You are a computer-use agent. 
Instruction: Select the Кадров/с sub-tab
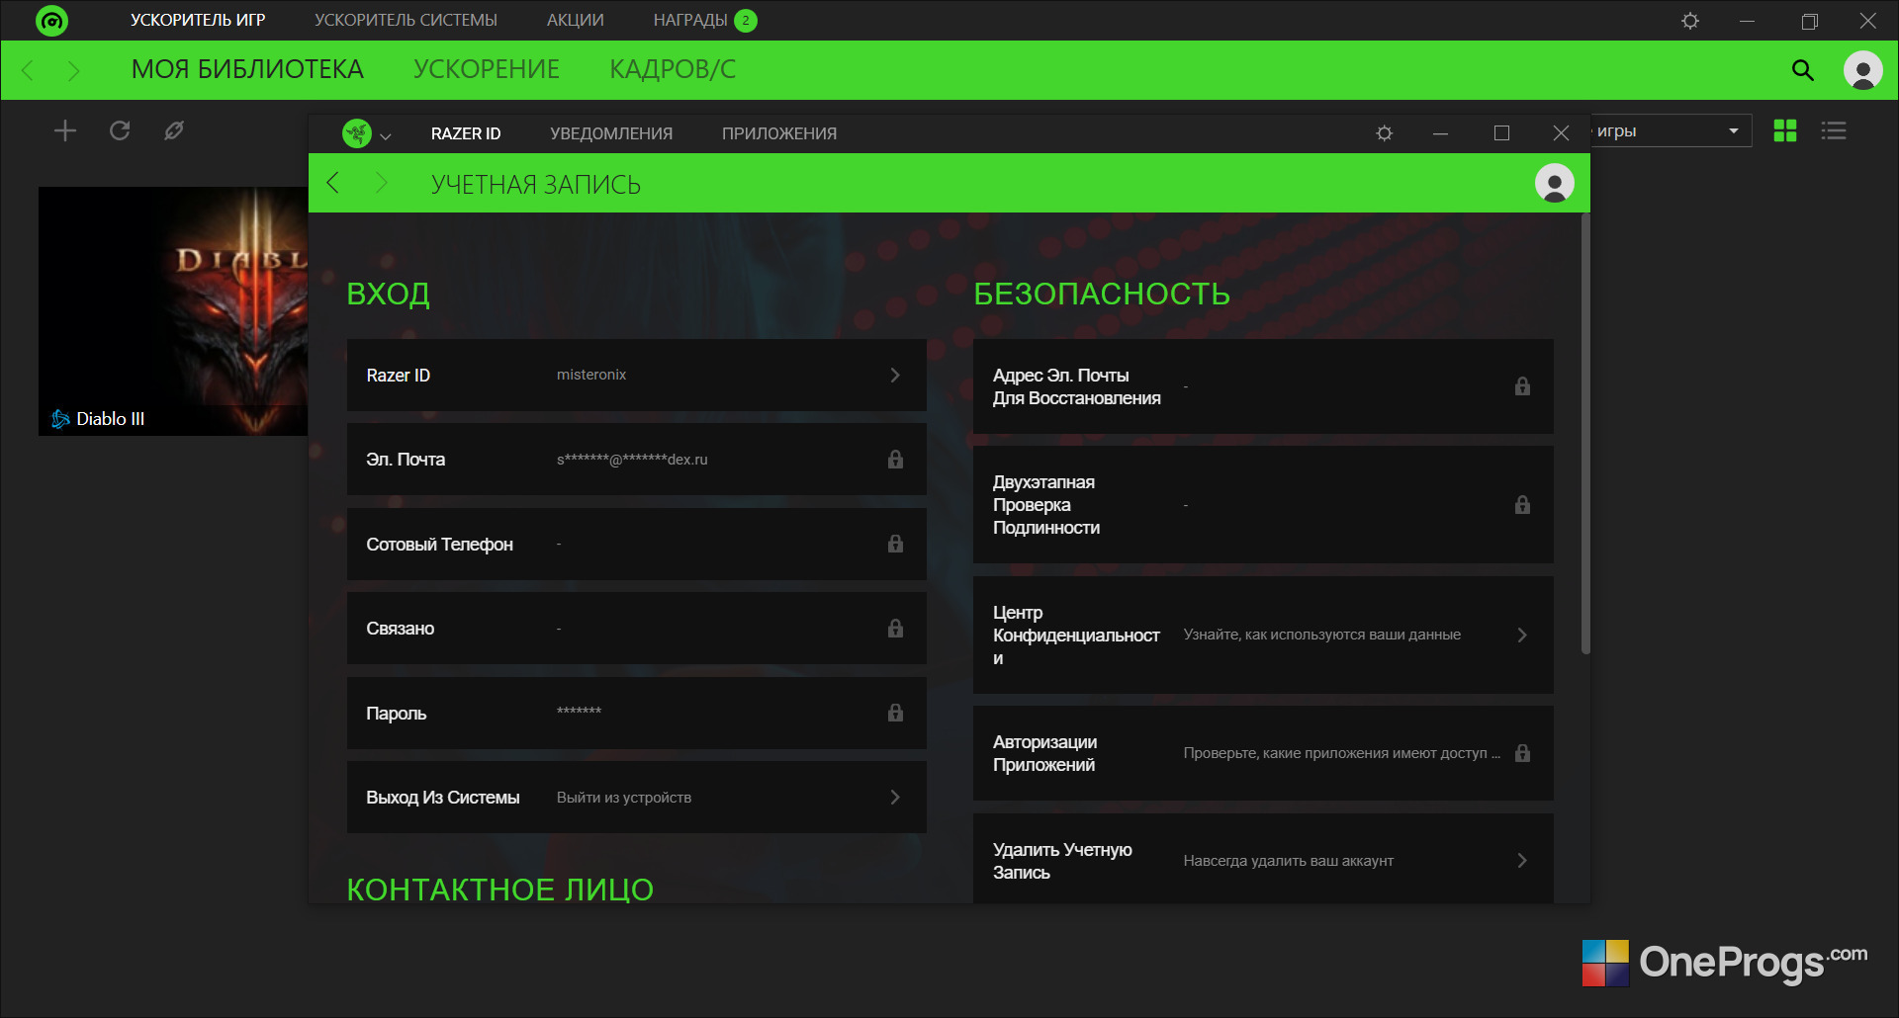673,69
